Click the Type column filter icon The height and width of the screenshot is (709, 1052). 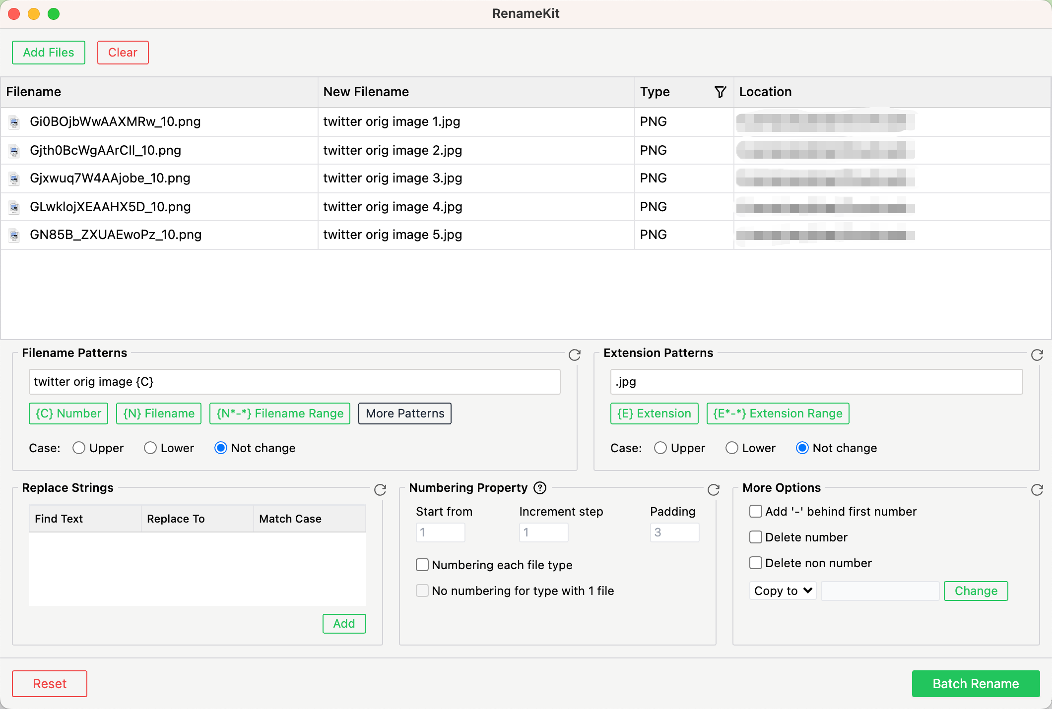pos(720,92)
